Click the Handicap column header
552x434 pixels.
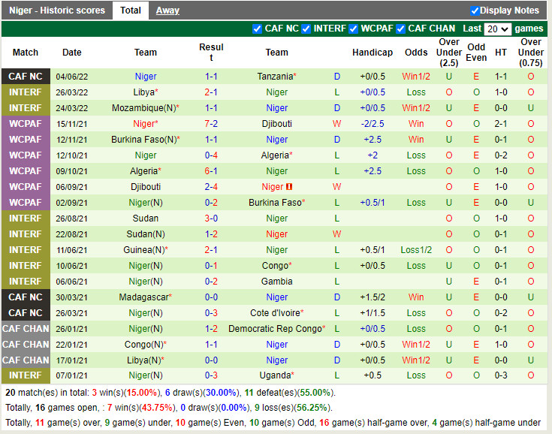point(372,53)
